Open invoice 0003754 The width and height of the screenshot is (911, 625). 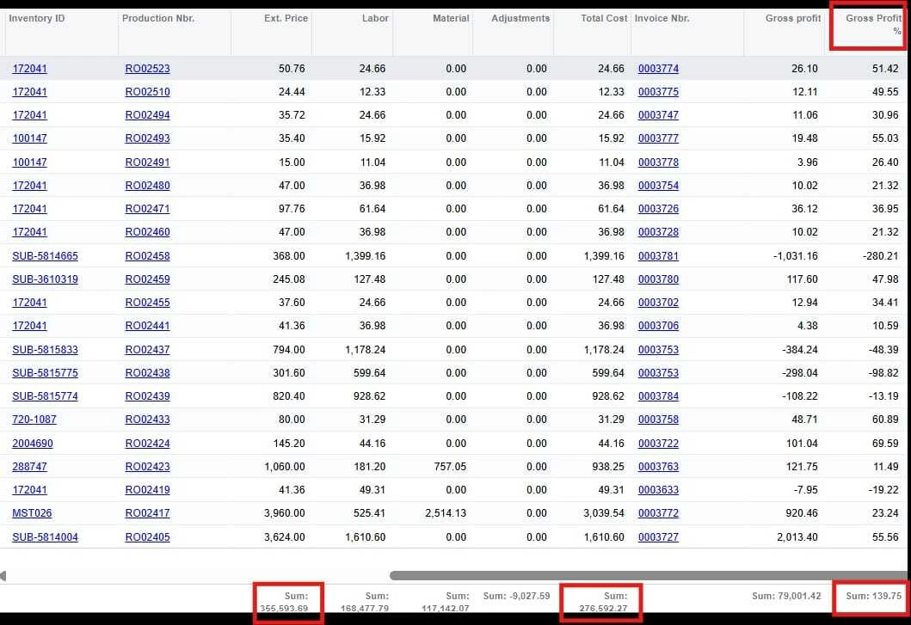tap(658, 186)
